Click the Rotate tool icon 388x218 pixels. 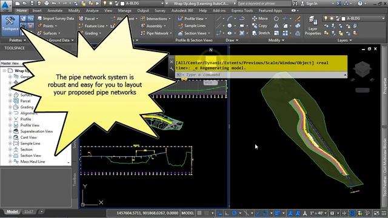[276, 19]
